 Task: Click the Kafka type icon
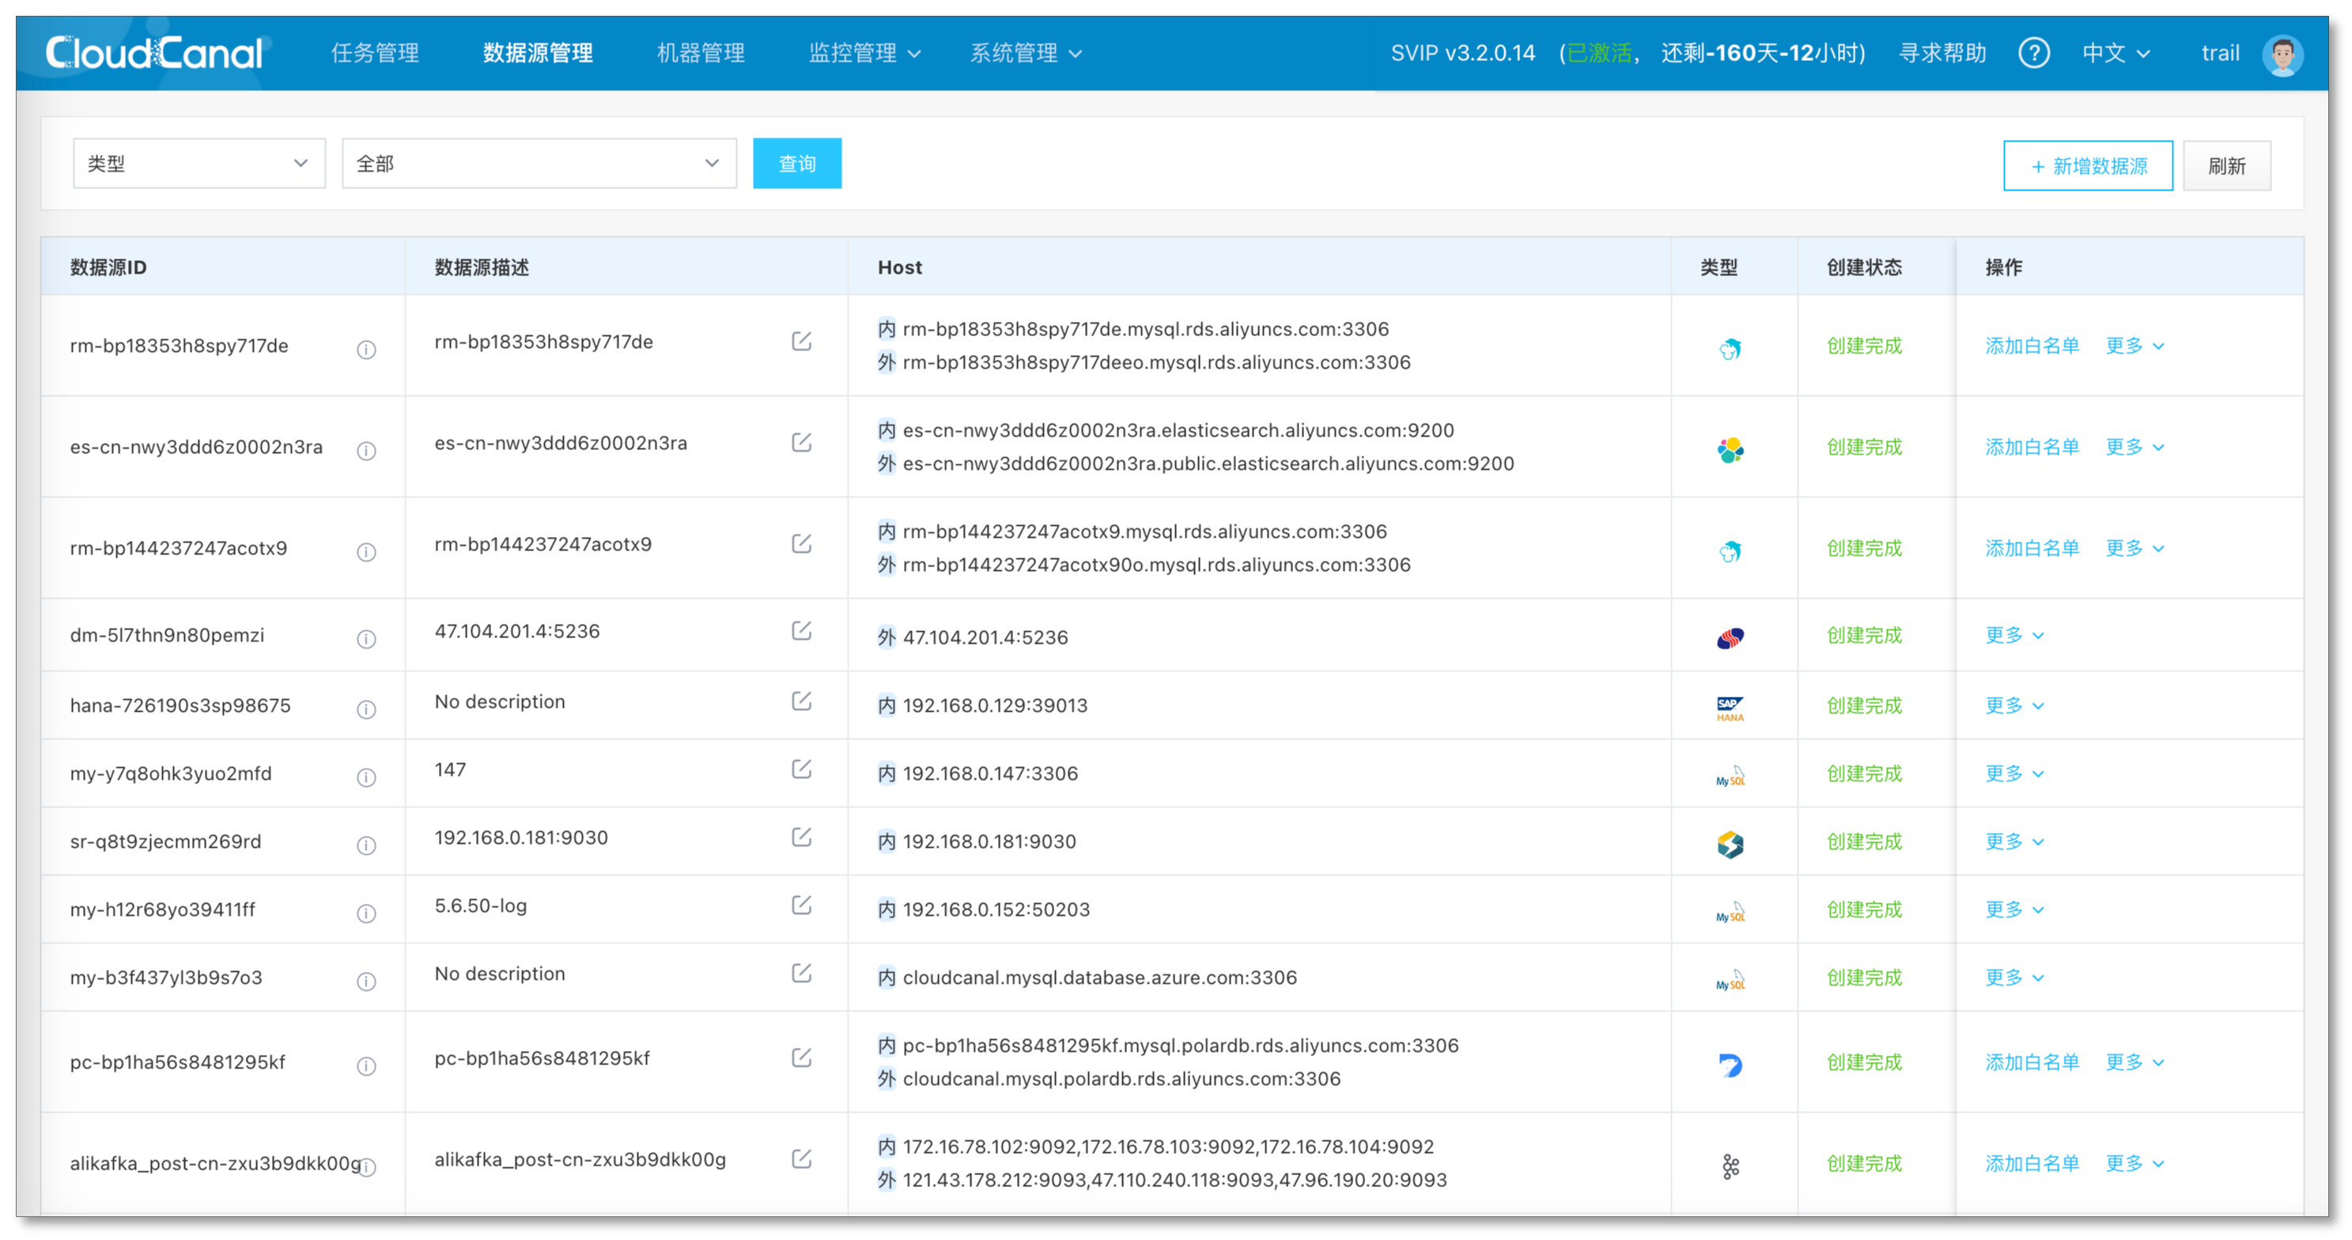(x=1730, y=1166)
